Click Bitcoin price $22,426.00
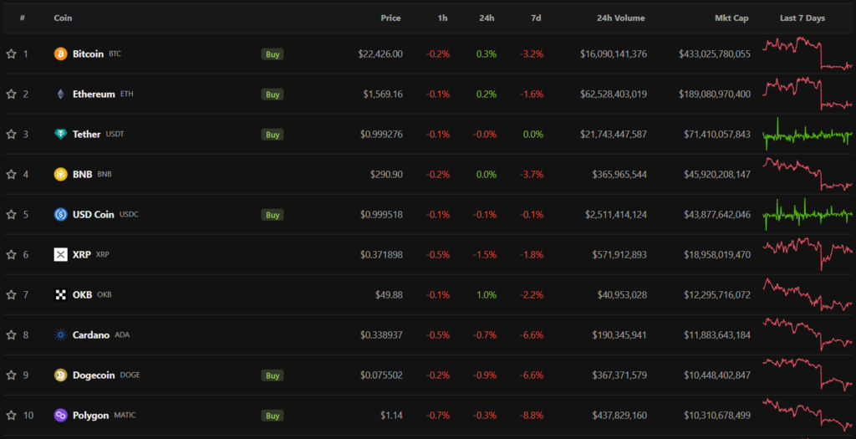Viewport: 856px width, 439px height. tap(380, 54)
